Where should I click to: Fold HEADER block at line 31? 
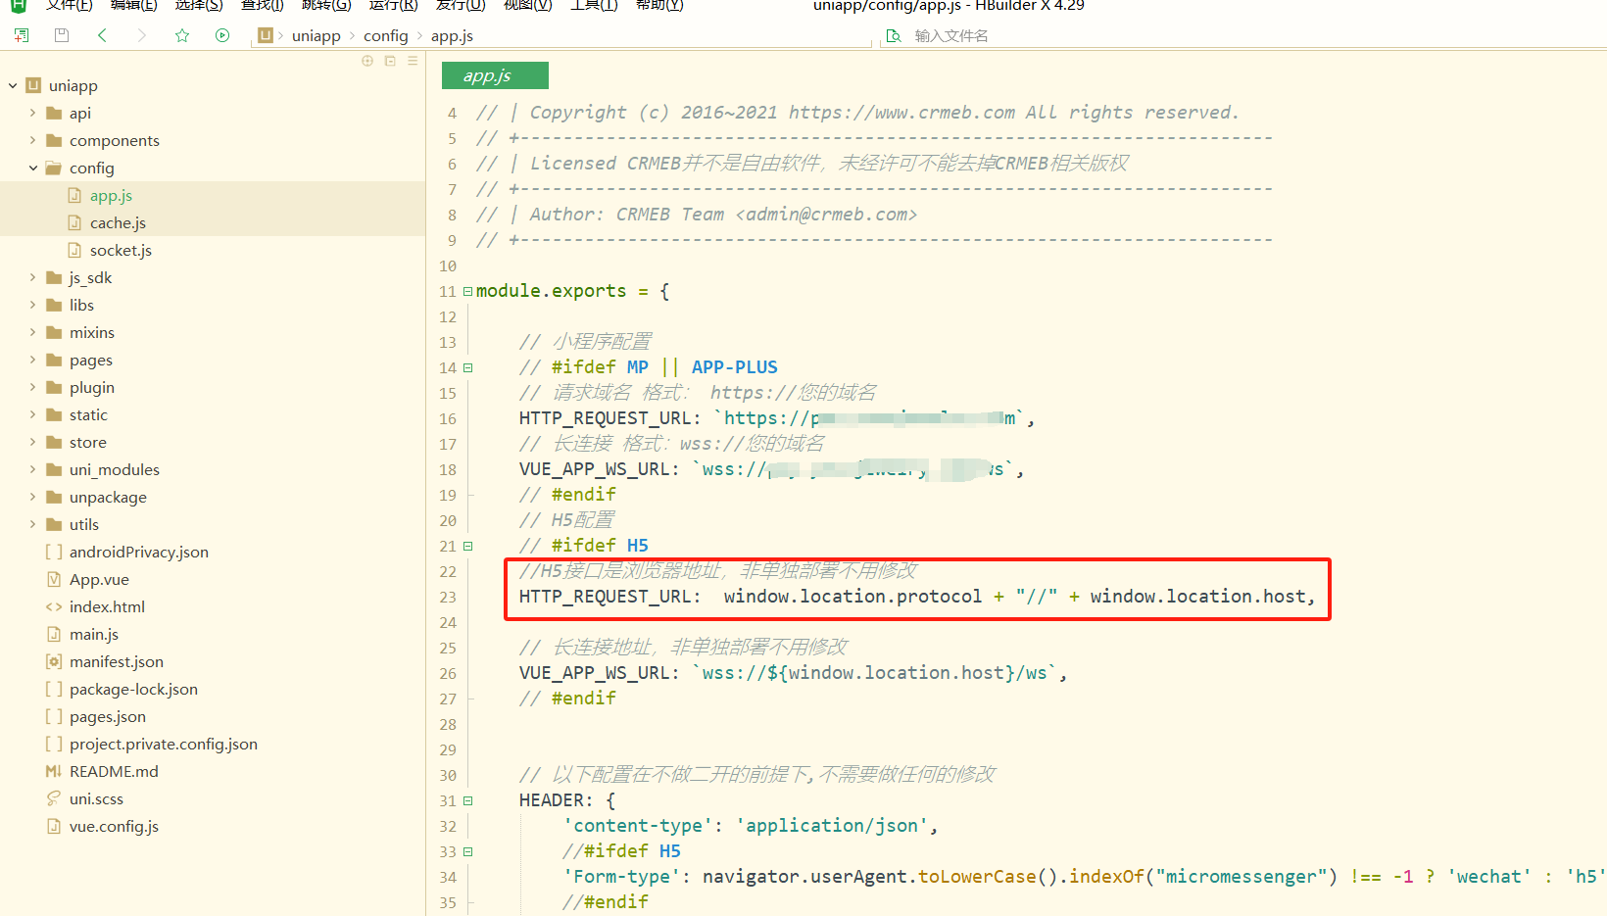467,800
